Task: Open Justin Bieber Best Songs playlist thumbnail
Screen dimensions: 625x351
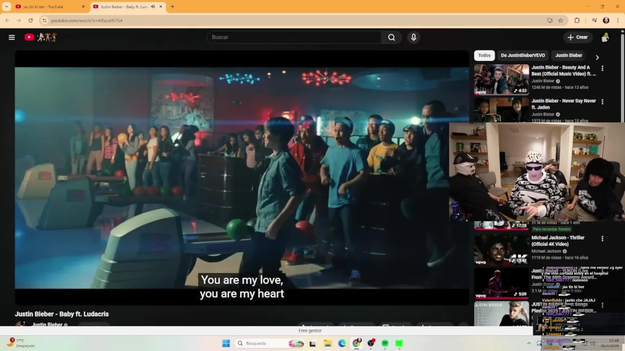Action: (x=501, y=313)
